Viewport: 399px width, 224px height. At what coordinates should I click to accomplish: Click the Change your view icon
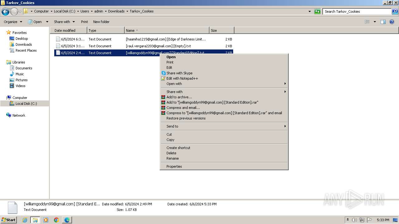[x=367, y=22]
